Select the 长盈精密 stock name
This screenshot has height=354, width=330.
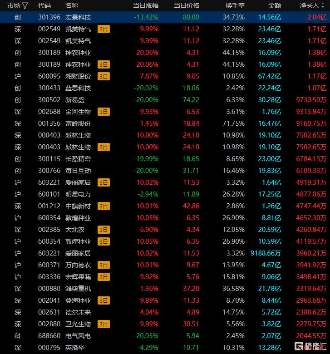(78, 159)
